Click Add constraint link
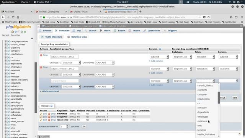This screenshot has width=245, height=138. [49, 91]
